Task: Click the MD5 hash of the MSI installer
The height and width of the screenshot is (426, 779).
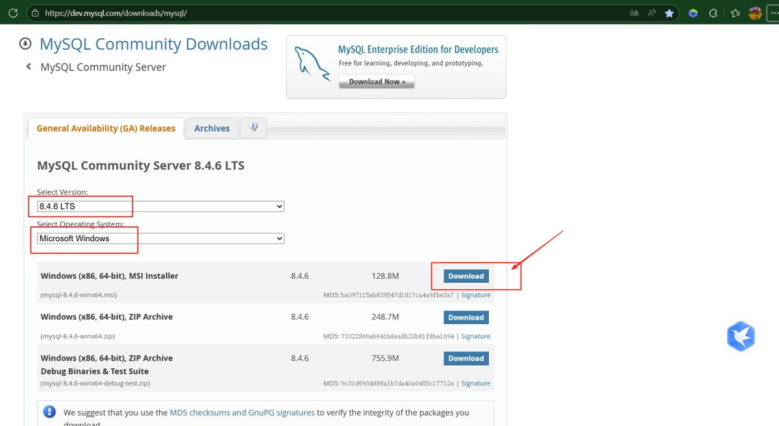Action: 397,295
